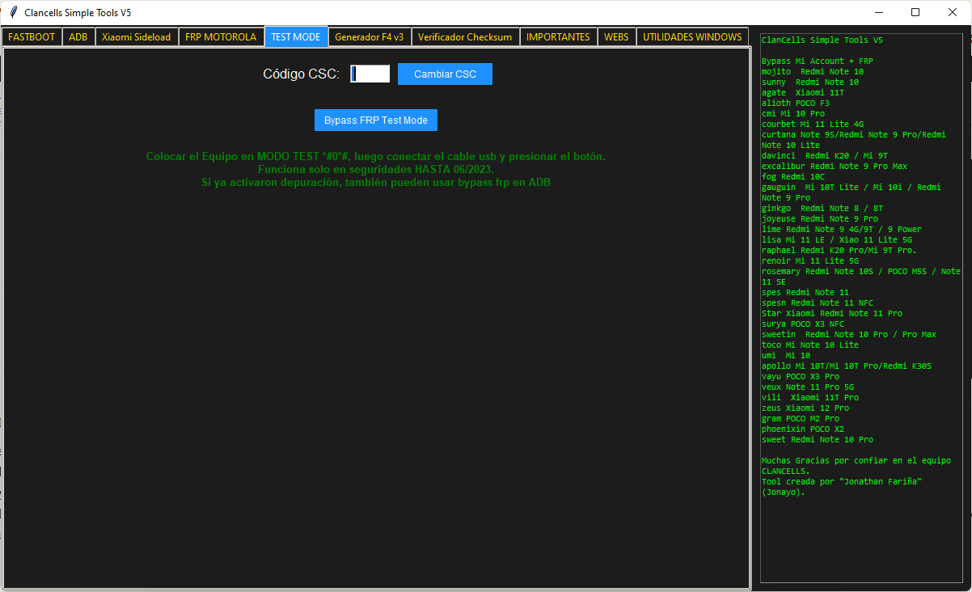This screenshot has width=972, height=592.
Task: Activate the TEST MODE tab
Action: (296, 36)
